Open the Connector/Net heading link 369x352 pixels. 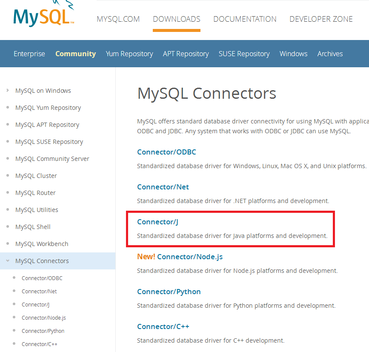click(163, 187)
